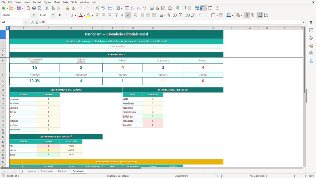Screen dimensions: 316x178
Task: Run the spelling check
Action: [103, 8]
